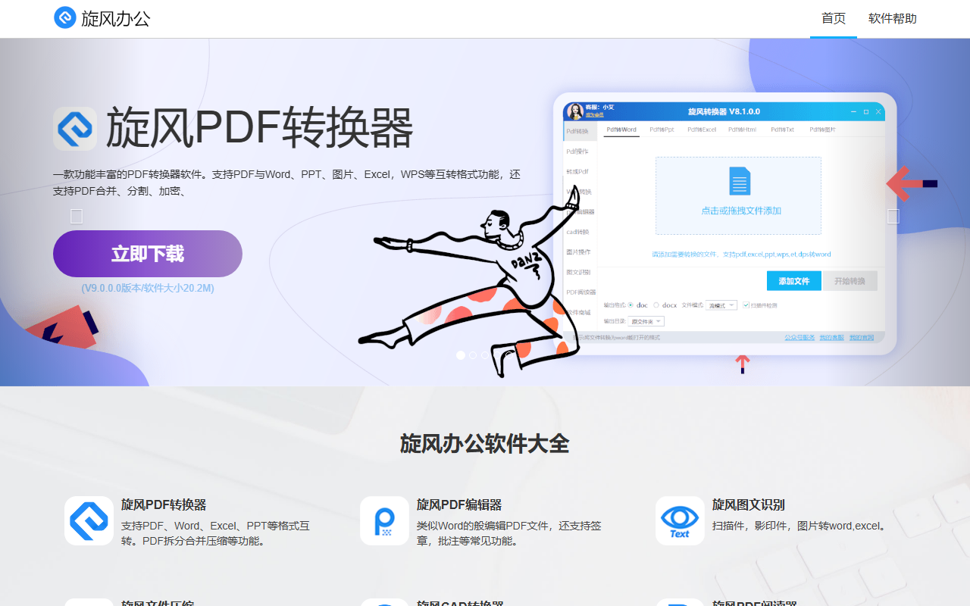Click the 旋风办公软件大全 section heading
Screen dimensions: 970x606
[x=485, y=443]
